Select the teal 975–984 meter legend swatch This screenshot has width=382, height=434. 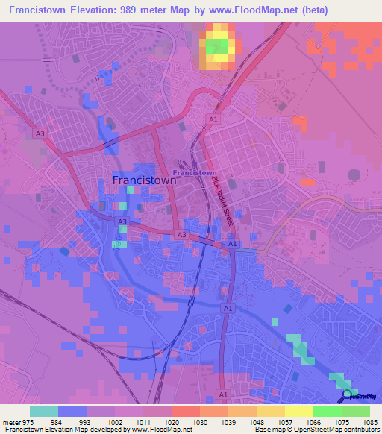click(44, 412)
